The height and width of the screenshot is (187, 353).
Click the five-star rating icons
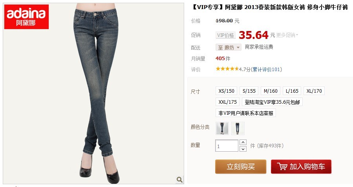click(x=227, y=69)
